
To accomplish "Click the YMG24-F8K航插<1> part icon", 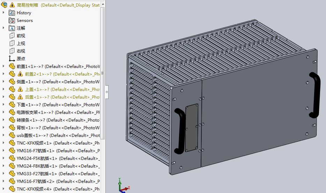I will coord(12,166).
